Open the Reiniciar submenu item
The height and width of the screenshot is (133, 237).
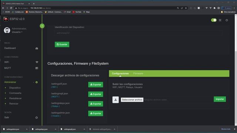14,103
